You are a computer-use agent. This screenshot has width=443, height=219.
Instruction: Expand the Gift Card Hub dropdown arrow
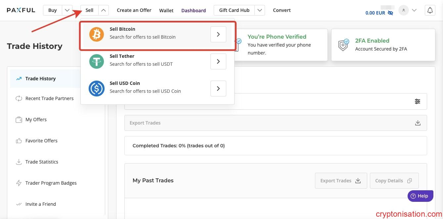260,10
